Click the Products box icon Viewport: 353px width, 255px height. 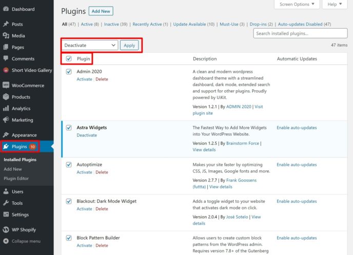[6, 97]
